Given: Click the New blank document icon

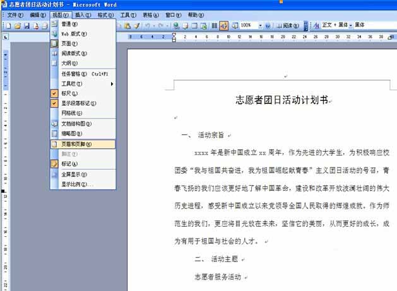Looking at the screenshot, I should 9,26.
